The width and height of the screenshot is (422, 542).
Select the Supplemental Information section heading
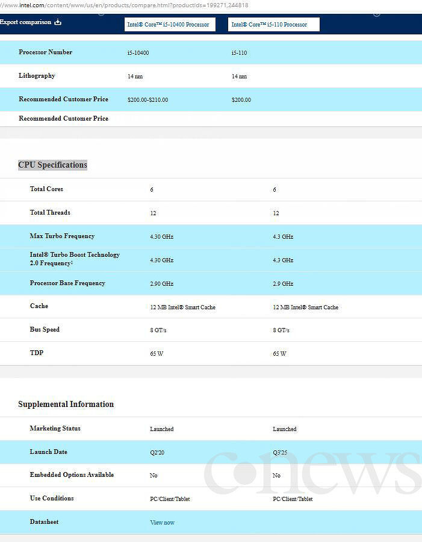66,404
